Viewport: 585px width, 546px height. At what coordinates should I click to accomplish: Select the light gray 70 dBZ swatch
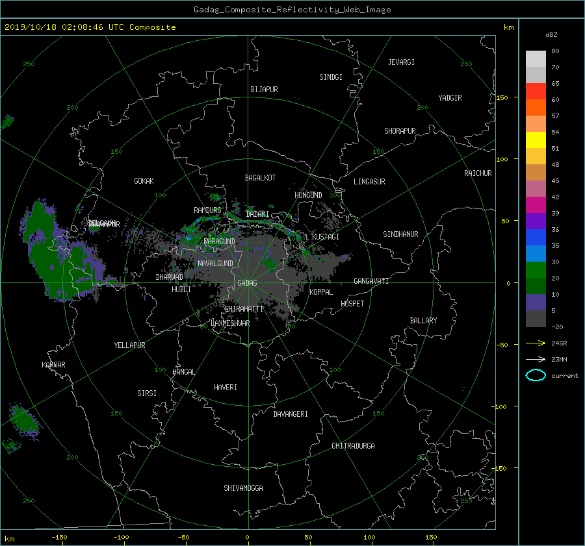(x=536, y=59)
